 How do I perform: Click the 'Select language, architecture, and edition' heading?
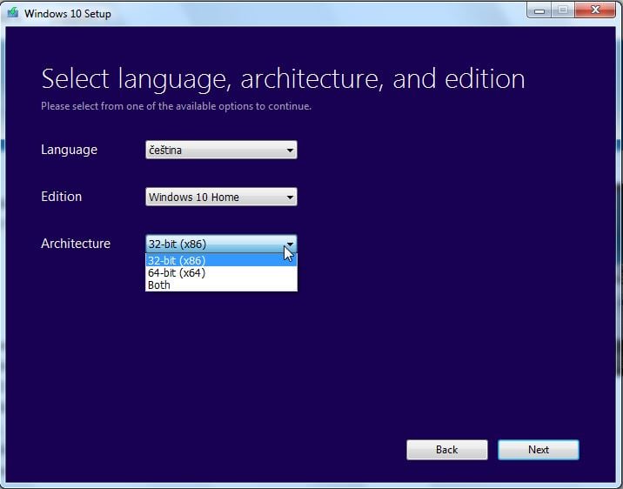[283, 79]
